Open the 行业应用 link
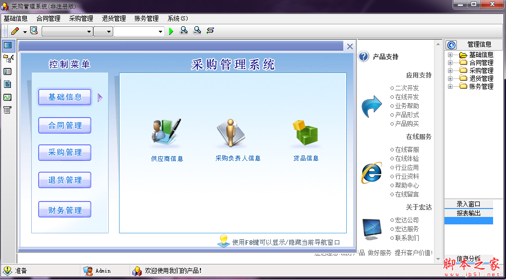Screen dimensions: 506x280 407,168
